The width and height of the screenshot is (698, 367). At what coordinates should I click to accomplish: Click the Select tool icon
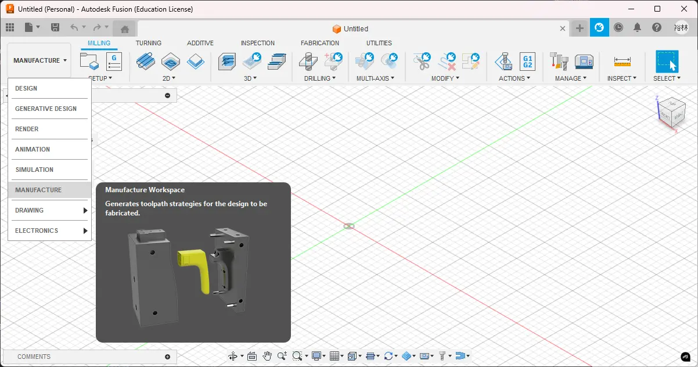[x=667, y=61]
